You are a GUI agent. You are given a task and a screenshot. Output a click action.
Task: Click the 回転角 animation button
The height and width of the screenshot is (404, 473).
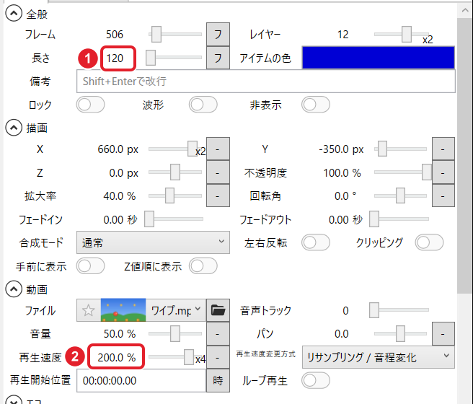click(443, 196)
